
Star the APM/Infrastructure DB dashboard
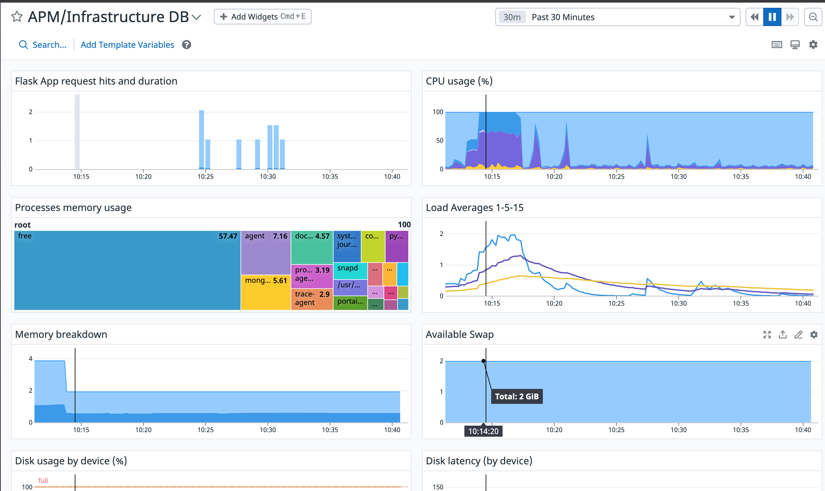click(17, 16)
